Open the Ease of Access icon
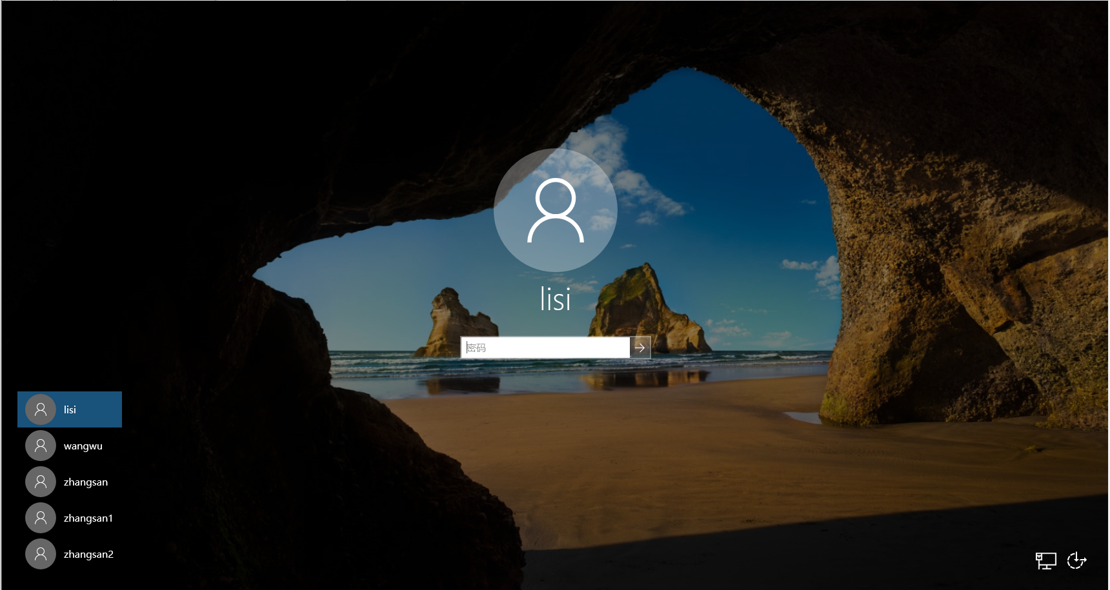1110x590 pixels. (1077, 560)
